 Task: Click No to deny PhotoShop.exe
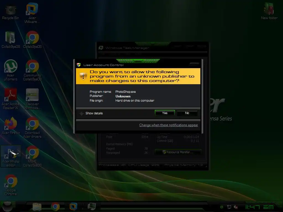pyautogui.click(x=187, y=113)
